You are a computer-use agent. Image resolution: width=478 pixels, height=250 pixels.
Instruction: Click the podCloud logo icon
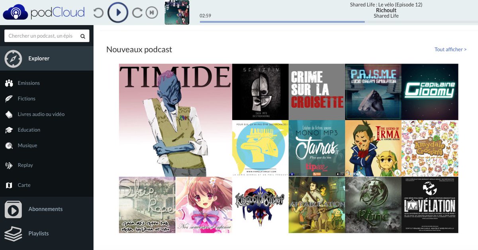15,12
